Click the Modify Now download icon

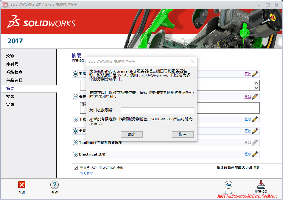coord(261,184)
